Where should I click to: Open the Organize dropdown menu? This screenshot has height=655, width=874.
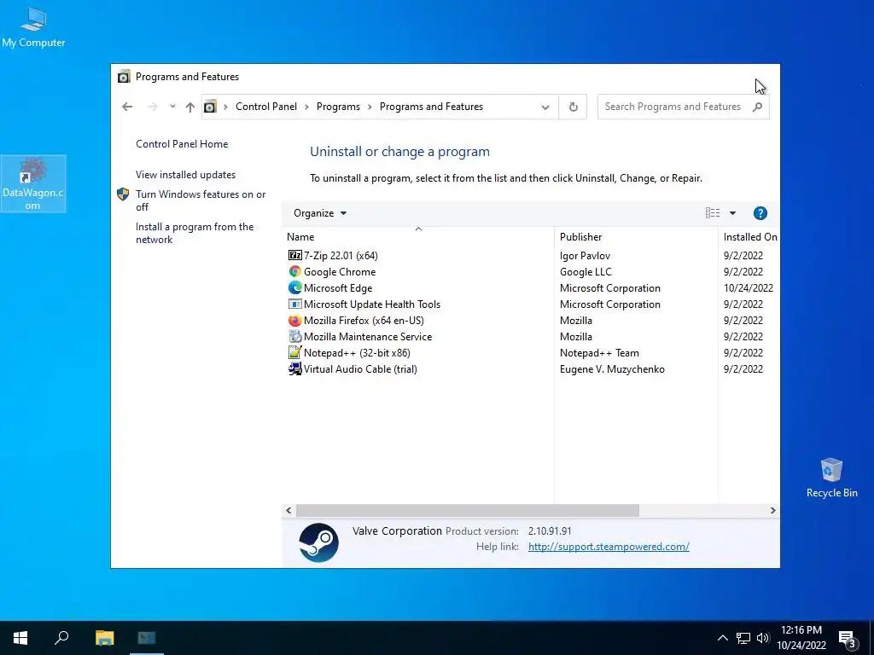pos(320,213)
